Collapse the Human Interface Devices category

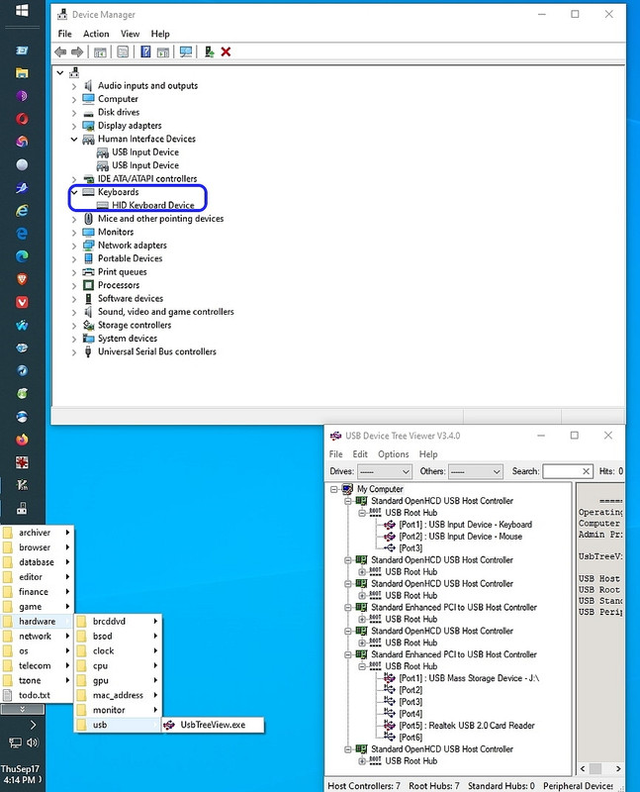point(74,139)
